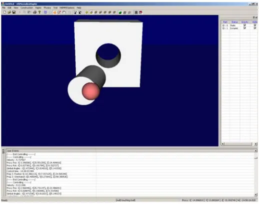Image resolution: width=259 pixels, height=204 pixels.
Task: Toggle Gravity checkbox for ID 1 Dynamic
Action: click(244, 28)
